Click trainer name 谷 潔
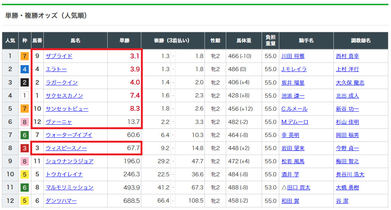The width and height of the screenshot is (391, 210). coord(342,201)
